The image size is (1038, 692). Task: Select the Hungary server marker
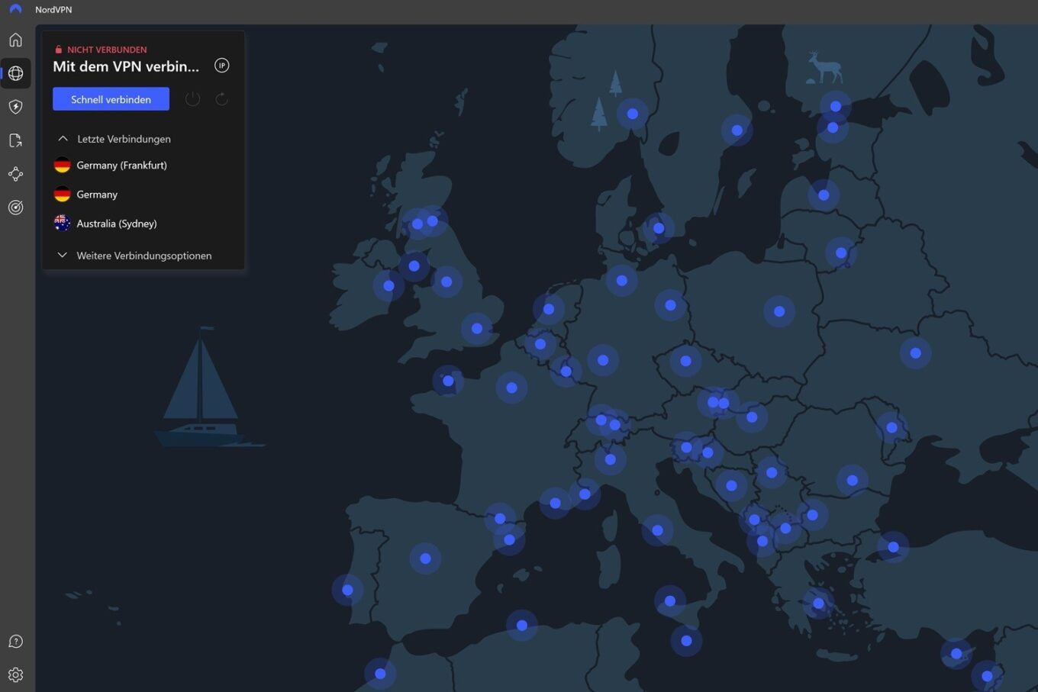pos(753,417)
